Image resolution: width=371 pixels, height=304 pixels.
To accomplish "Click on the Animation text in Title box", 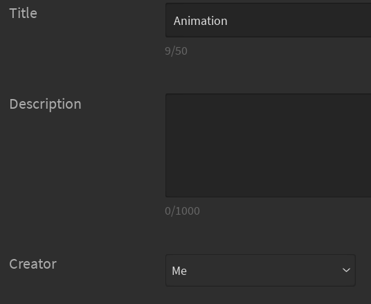I will pyautogui.click(x=201, y=21).
